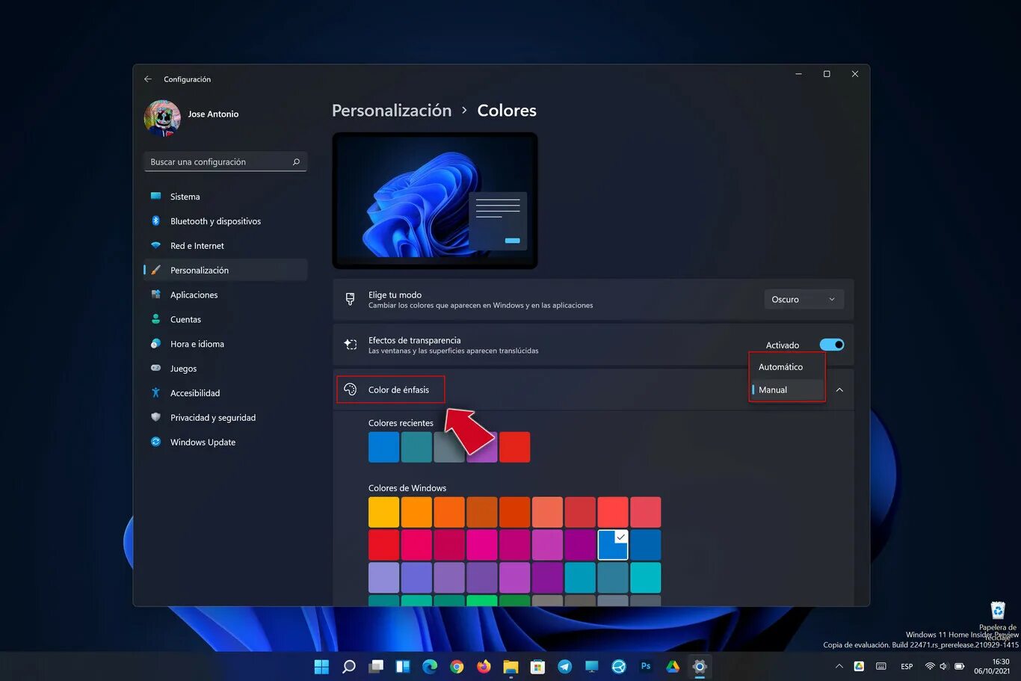Choose Manual accent color option

tap(787, 389)
